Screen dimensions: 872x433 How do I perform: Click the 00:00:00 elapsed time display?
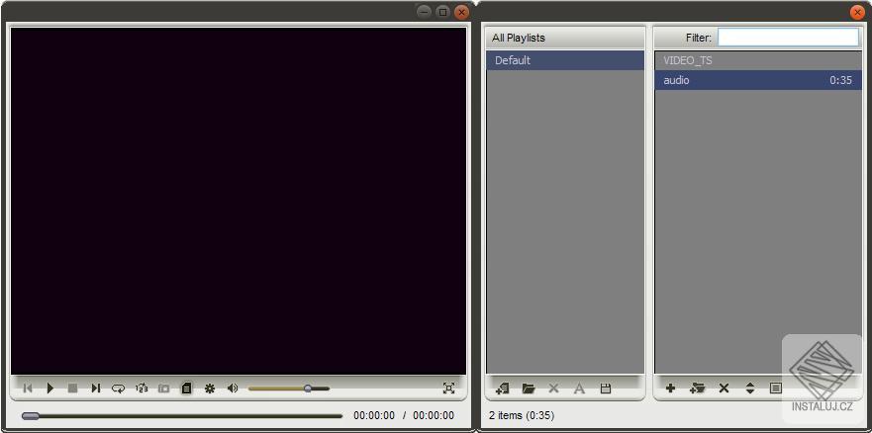click(374, 416)
